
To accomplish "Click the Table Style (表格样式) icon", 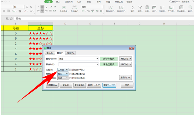I will 121,8.
